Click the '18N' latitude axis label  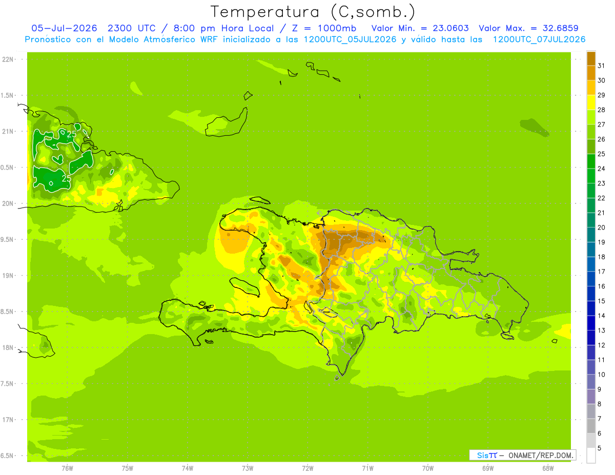click(x=8, y=347)
